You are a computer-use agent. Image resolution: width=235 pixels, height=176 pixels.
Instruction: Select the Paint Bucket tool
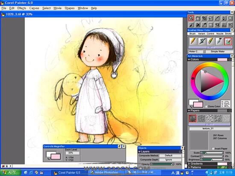tap(197, 25)
